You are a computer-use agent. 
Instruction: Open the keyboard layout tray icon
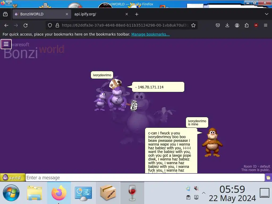tap(196, 197)
